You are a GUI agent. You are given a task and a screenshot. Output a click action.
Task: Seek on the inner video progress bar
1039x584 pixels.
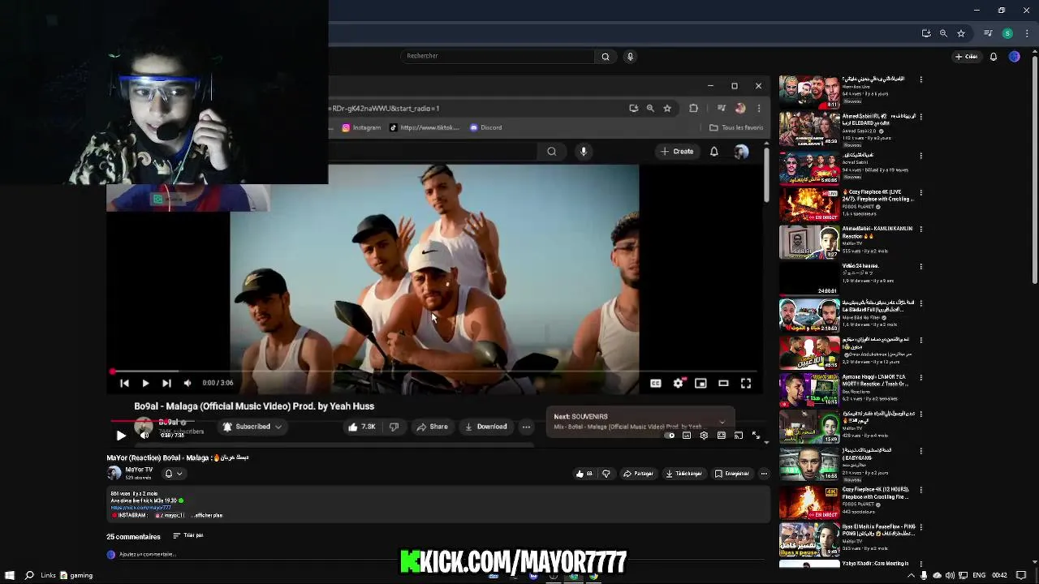point(434,372)
